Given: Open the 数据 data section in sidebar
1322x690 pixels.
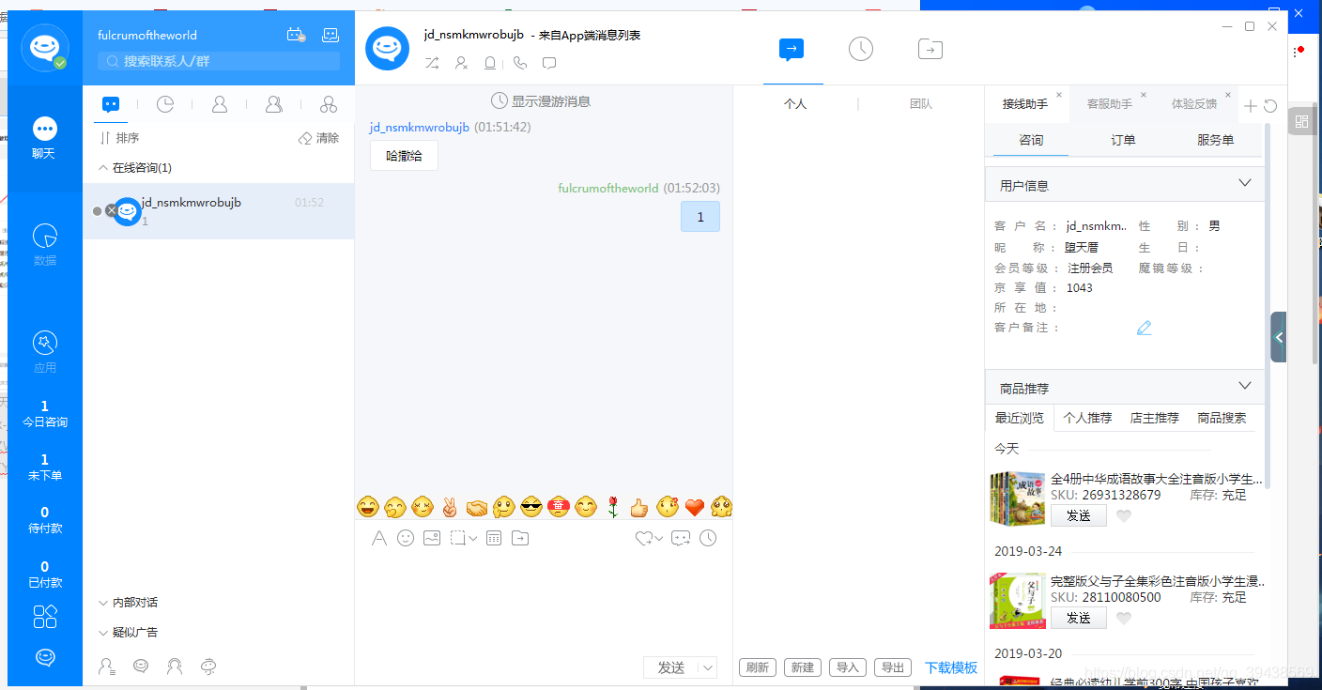Looking at the screenshot, I should (44, 245).
